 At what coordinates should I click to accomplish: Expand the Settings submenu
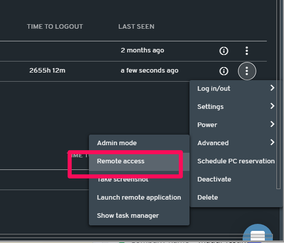pyautogui.click(x=236, y=106)
